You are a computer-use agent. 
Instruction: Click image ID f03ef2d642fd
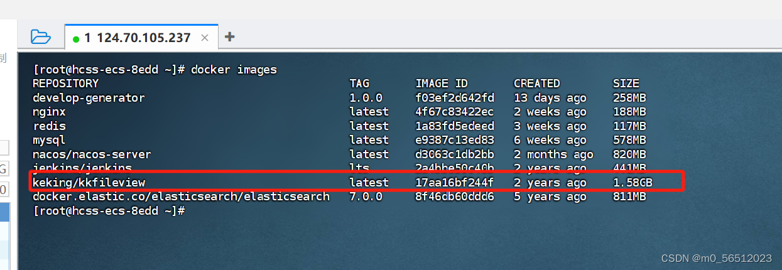click(455, 98)
